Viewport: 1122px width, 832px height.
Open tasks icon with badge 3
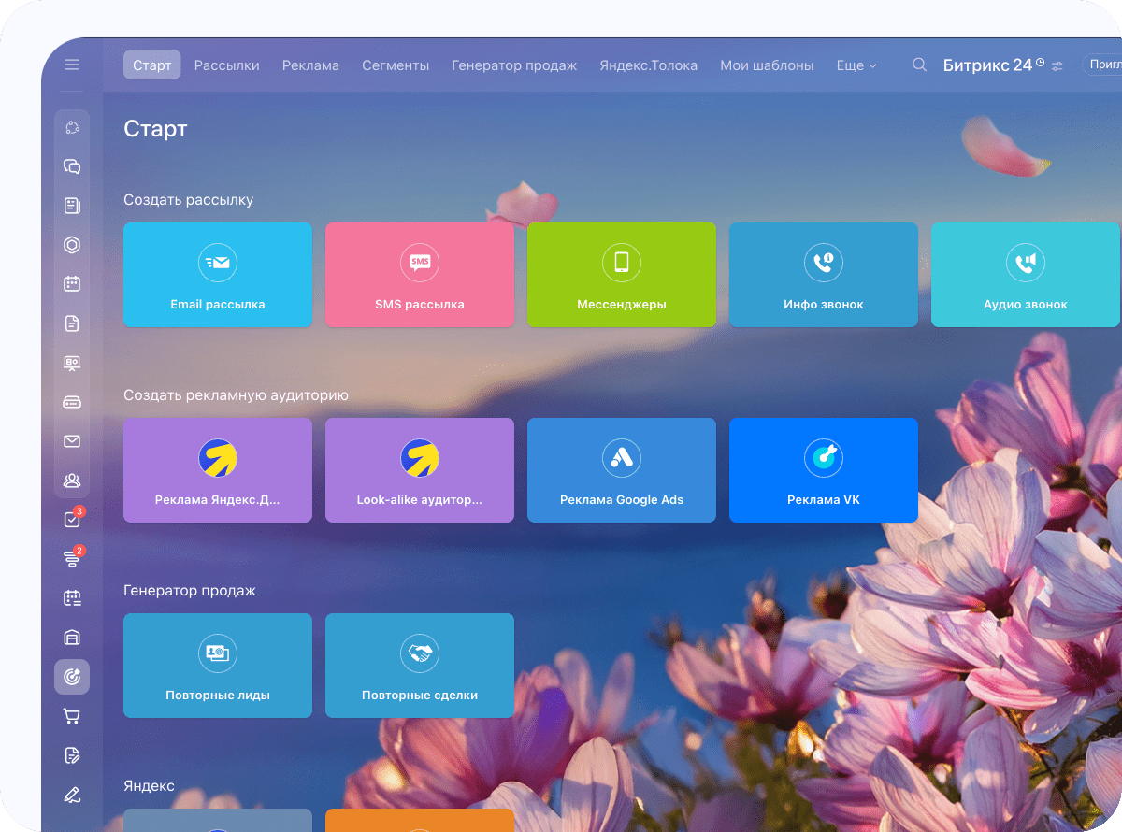click(x=72, y=520)
